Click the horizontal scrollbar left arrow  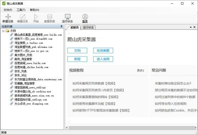click(x=67, y=127)
